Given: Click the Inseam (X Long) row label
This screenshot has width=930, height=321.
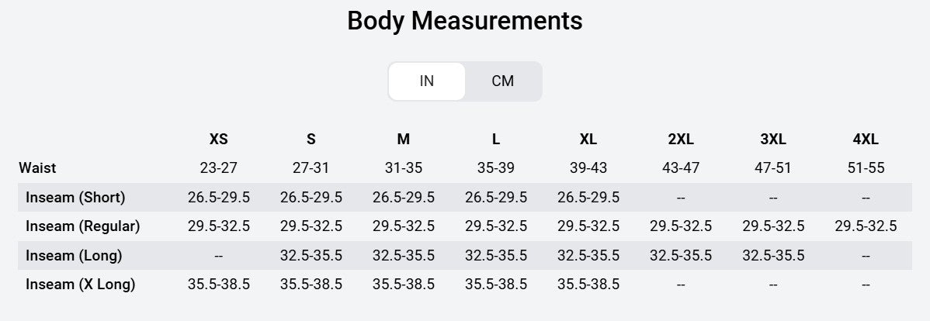Looking at the screenshot, I should click(x=80, y=285).
